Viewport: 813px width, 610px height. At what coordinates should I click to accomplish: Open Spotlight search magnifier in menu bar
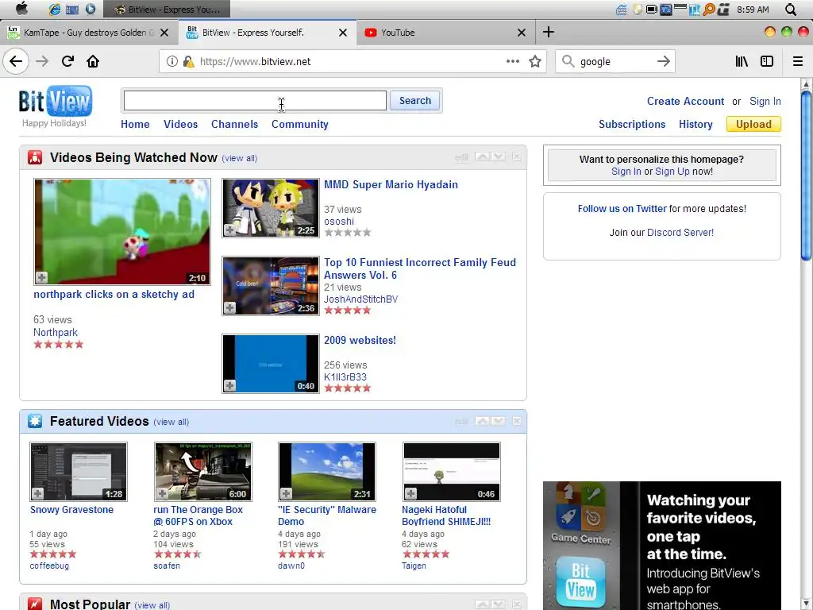coord(790,10)
